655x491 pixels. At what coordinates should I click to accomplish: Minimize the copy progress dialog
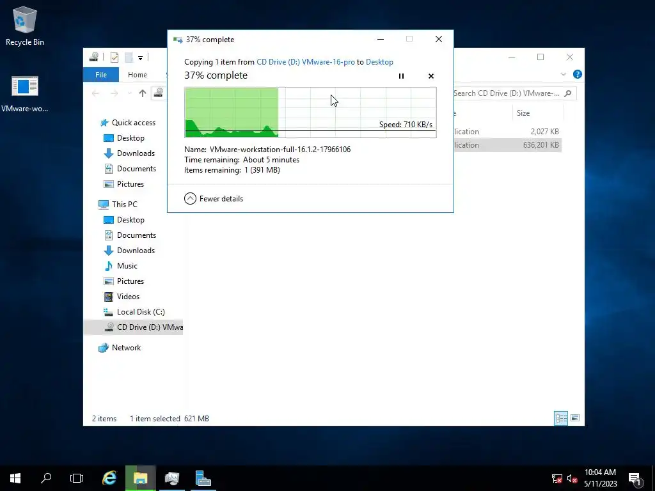381,39
